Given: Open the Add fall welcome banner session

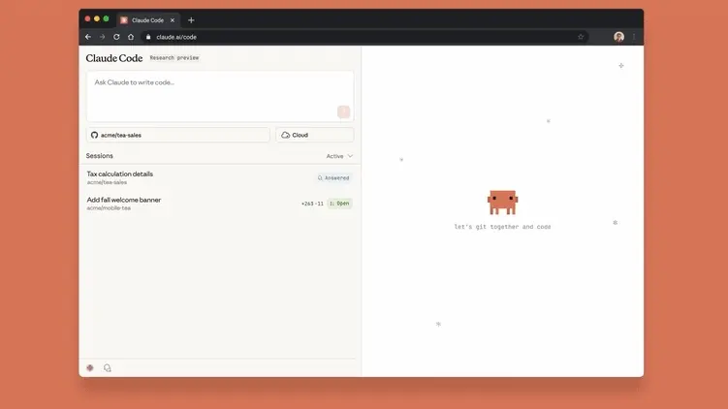Looking at the screenshot, I should (220, 204).
